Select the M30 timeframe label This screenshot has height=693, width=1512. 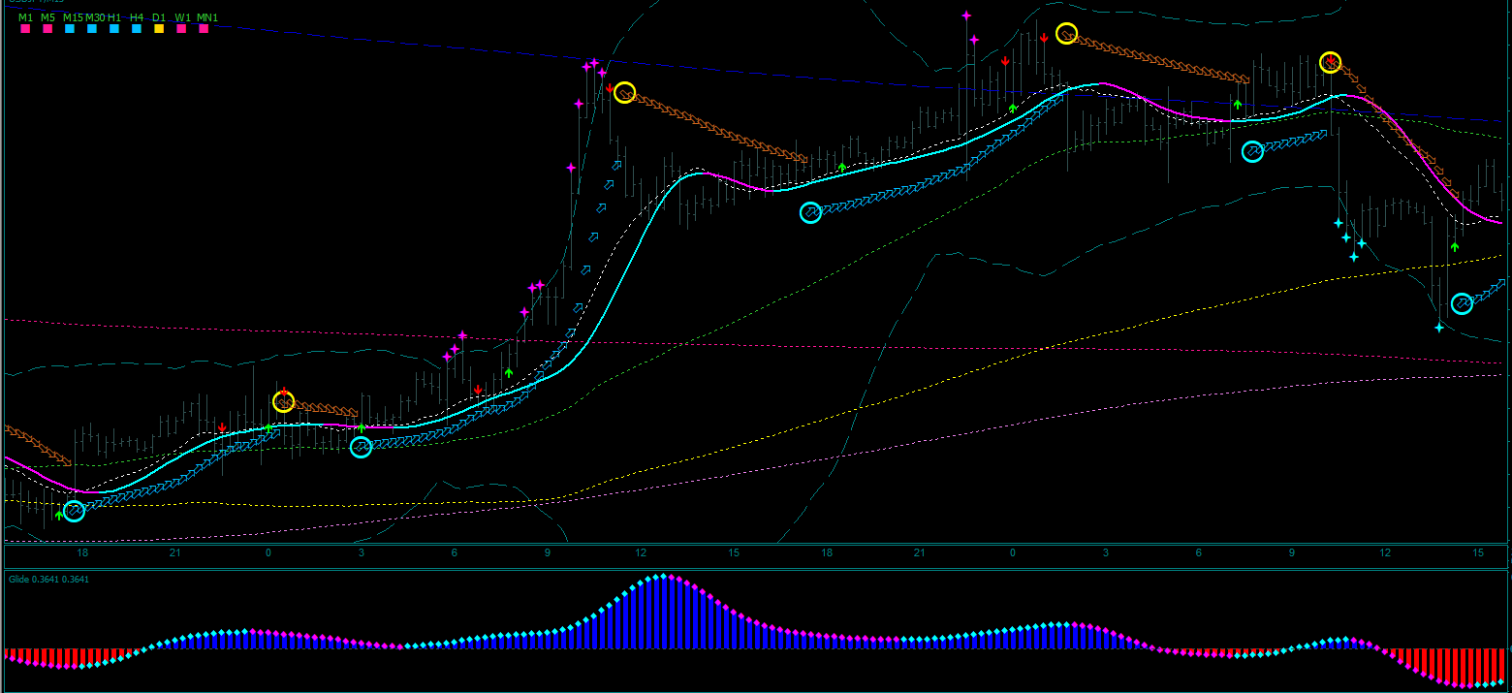[x=95, y=17]
